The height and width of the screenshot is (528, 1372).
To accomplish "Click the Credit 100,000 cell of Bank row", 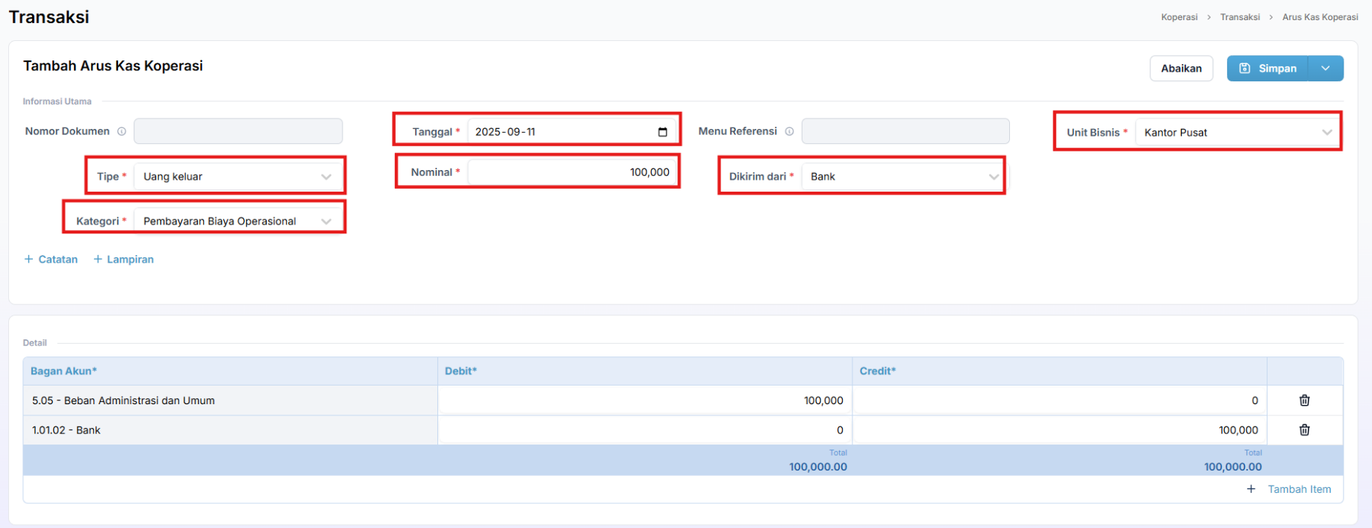I will (x=1060, y=430).
